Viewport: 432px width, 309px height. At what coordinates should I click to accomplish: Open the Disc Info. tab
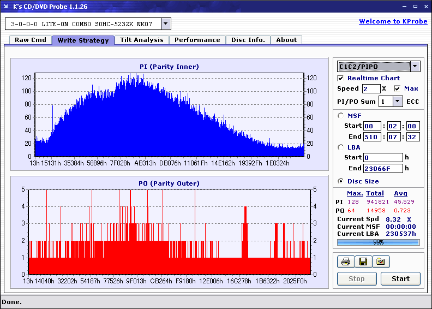[x=248, y=40]
